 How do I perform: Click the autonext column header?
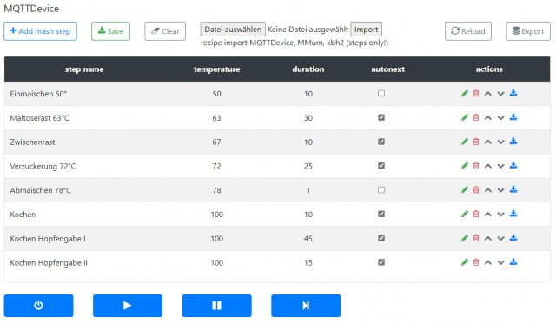coord(388,69)
